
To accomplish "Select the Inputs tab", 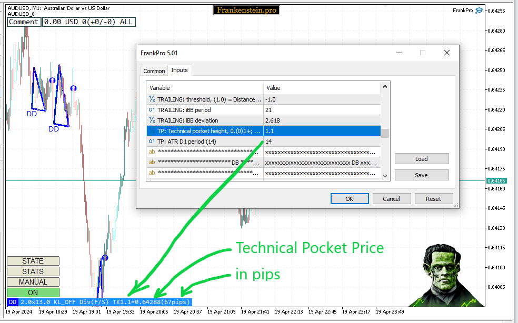I will [180, 70].
